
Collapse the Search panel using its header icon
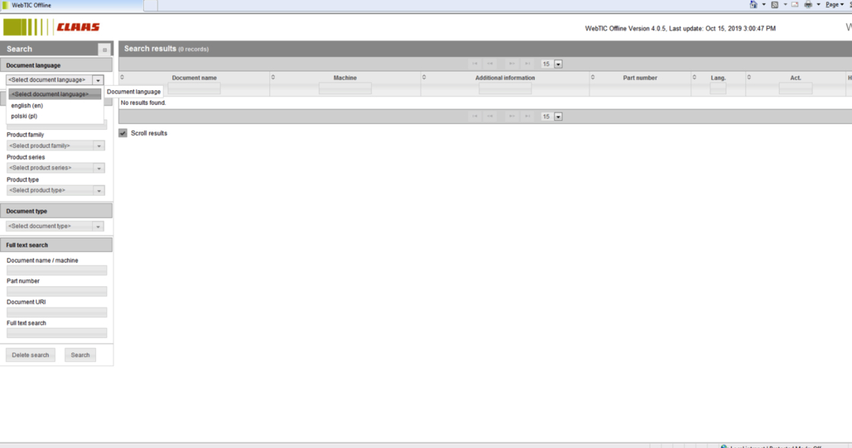coord(104,49)
